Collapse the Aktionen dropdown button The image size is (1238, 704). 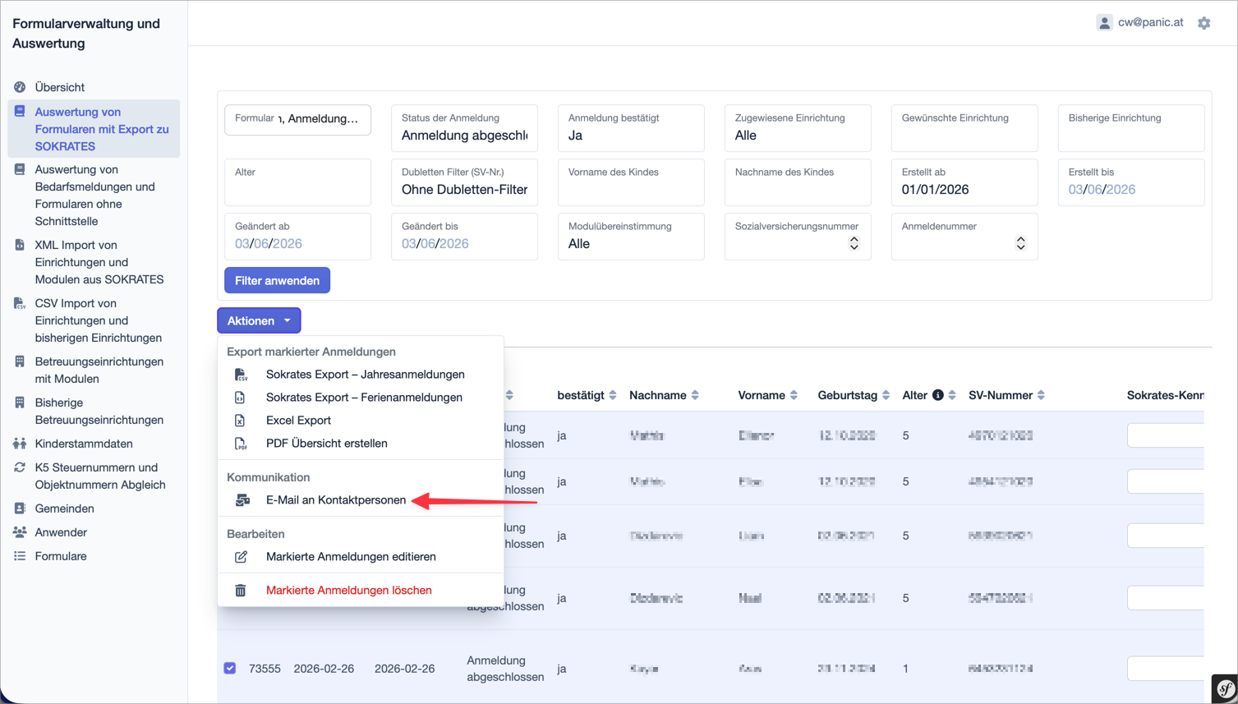tap(259, 320)
